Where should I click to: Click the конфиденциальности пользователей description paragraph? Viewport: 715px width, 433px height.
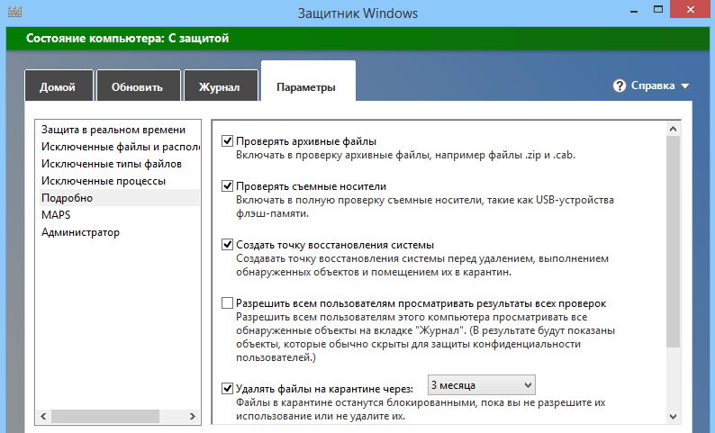point(425,338)
